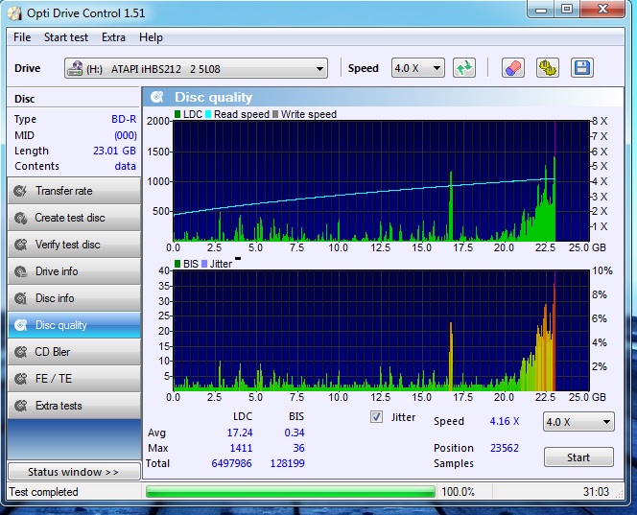The height and width of the screenshot is (515, 637).
Task: Click the LDC Max value 1411
Action: point(242,448)
